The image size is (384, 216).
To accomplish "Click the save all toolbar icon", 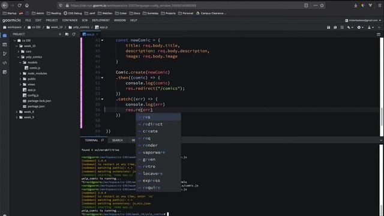I will 335,28.
